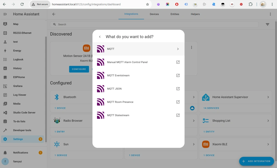Open the Media browser
The width and height of the screenshot is (277, 168).
(23, 104)
